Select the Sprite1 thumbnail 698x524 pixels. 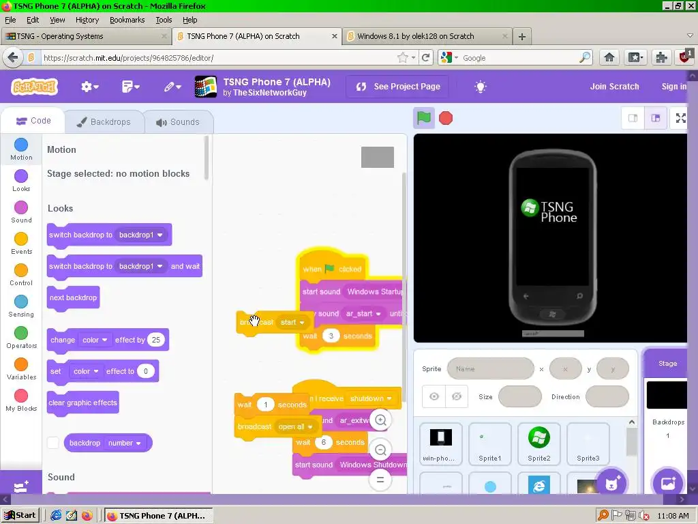pos(489,443)
